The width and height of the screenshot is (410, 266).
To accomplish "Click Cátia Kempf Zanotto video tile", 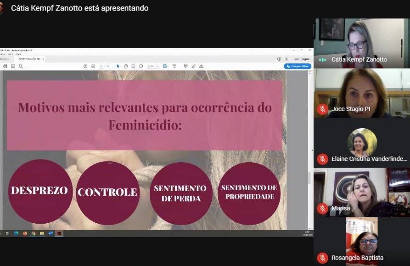I will point(361,43).
